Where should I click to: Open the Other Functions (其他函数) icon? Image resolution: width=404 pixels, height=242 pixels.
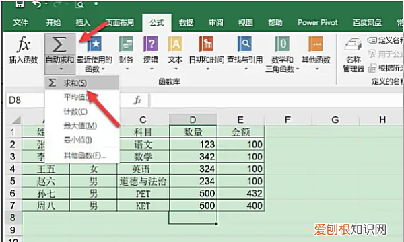tap(316, 44)
